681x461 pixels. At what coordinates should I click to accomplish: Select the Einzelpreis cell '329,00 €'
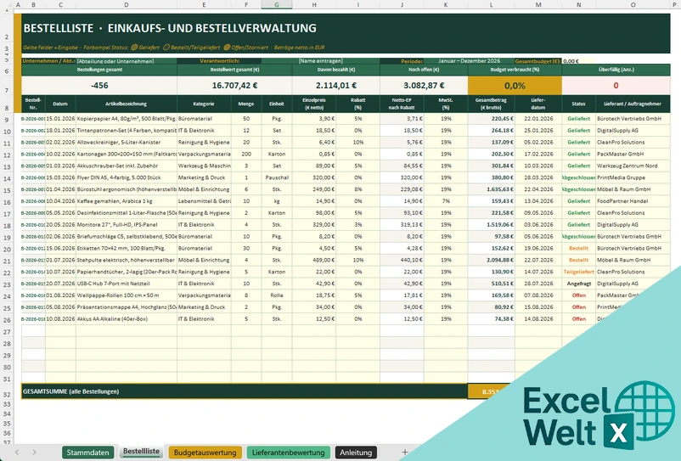314,224
